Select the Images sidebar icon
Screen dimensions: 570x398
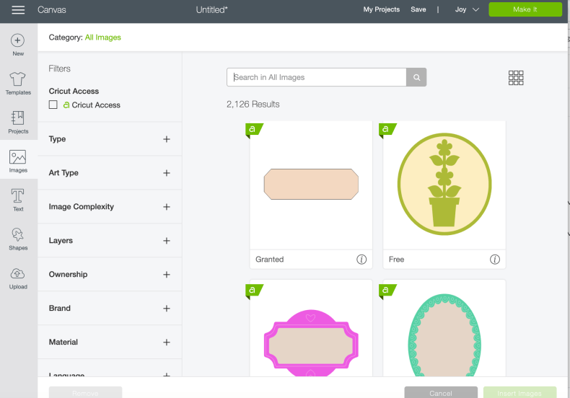(18, 157)
